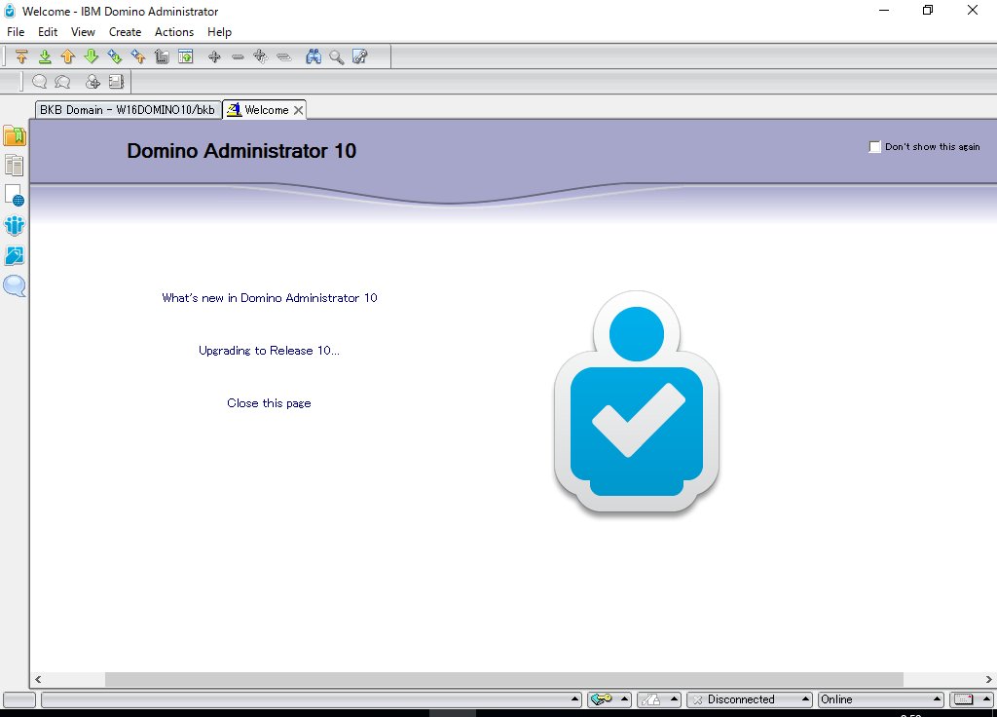The width and height of the screenshot is (997, 717).
Task: Click the navigate-to-top orange arrow icon
Action: pos(21,57)
